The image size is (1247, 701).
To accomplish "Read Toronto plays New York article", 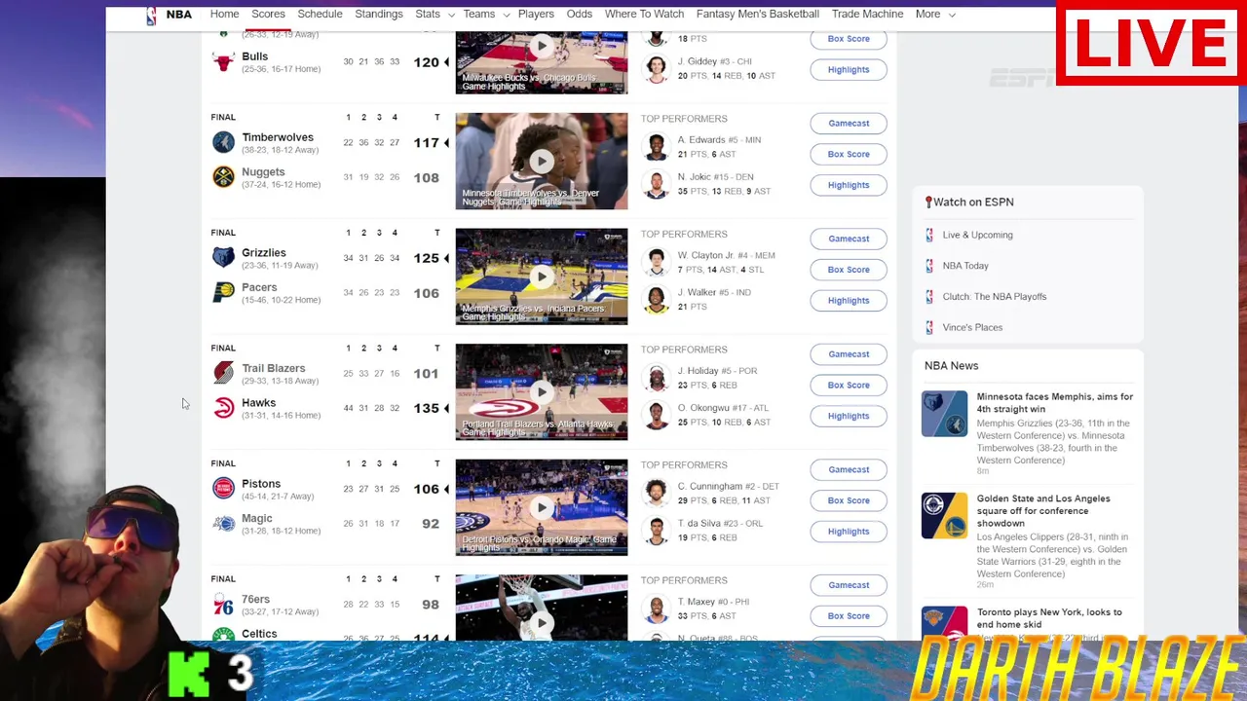I will click(x=1049, y=618).
